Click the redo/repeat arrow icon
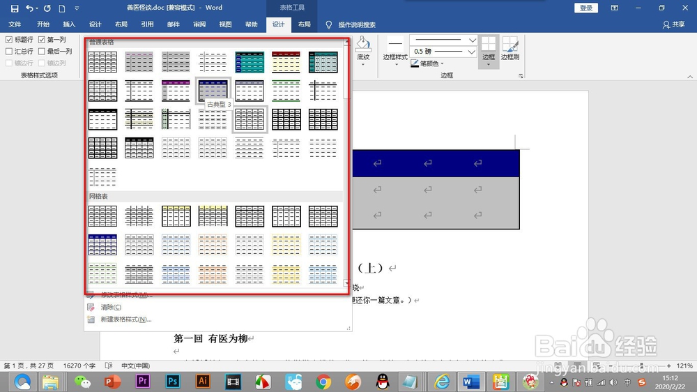Screen dimensions: 697x392 [47, 8]
